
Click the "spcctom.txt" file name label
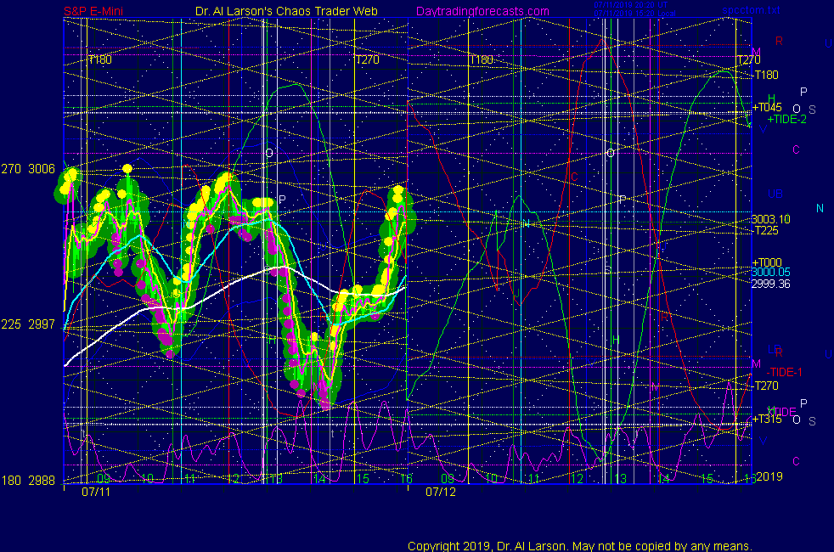pyautogui.click(x=751, y=10)
